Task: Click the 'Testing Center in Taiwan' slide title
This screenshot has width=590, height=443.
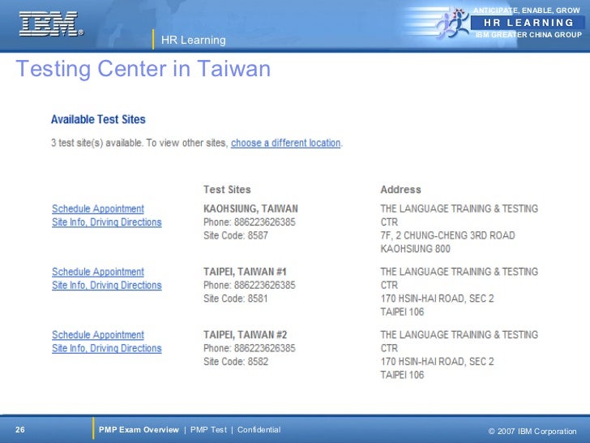Action: (143, 70)
